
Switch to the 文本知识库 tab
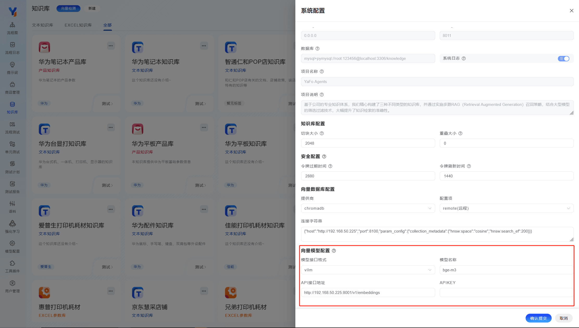pos(42,25)
